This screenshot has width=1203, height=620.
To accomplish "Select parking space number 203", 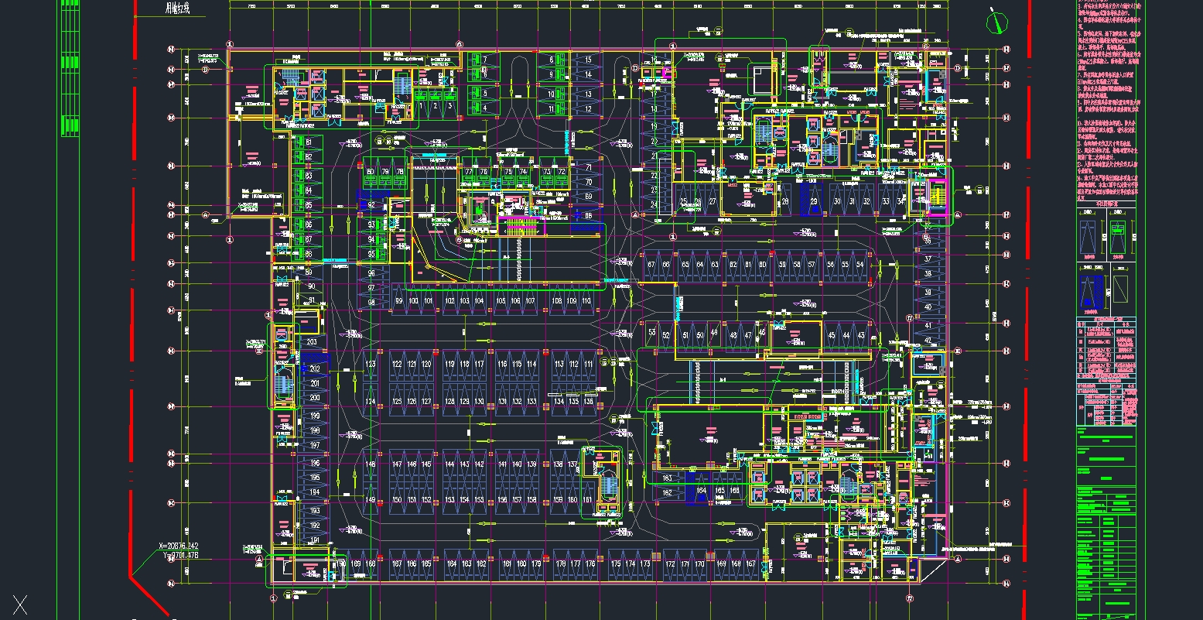I will pyautogui.click(x=312, y=342).
